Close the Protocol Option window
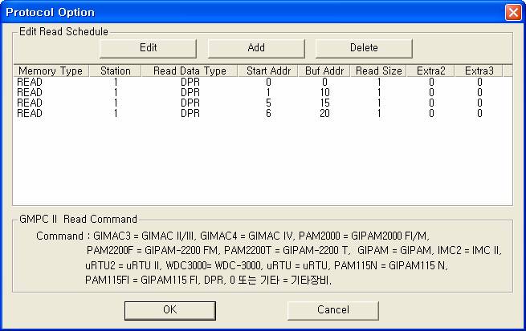 pyautogui.click(x=512, y=12)
